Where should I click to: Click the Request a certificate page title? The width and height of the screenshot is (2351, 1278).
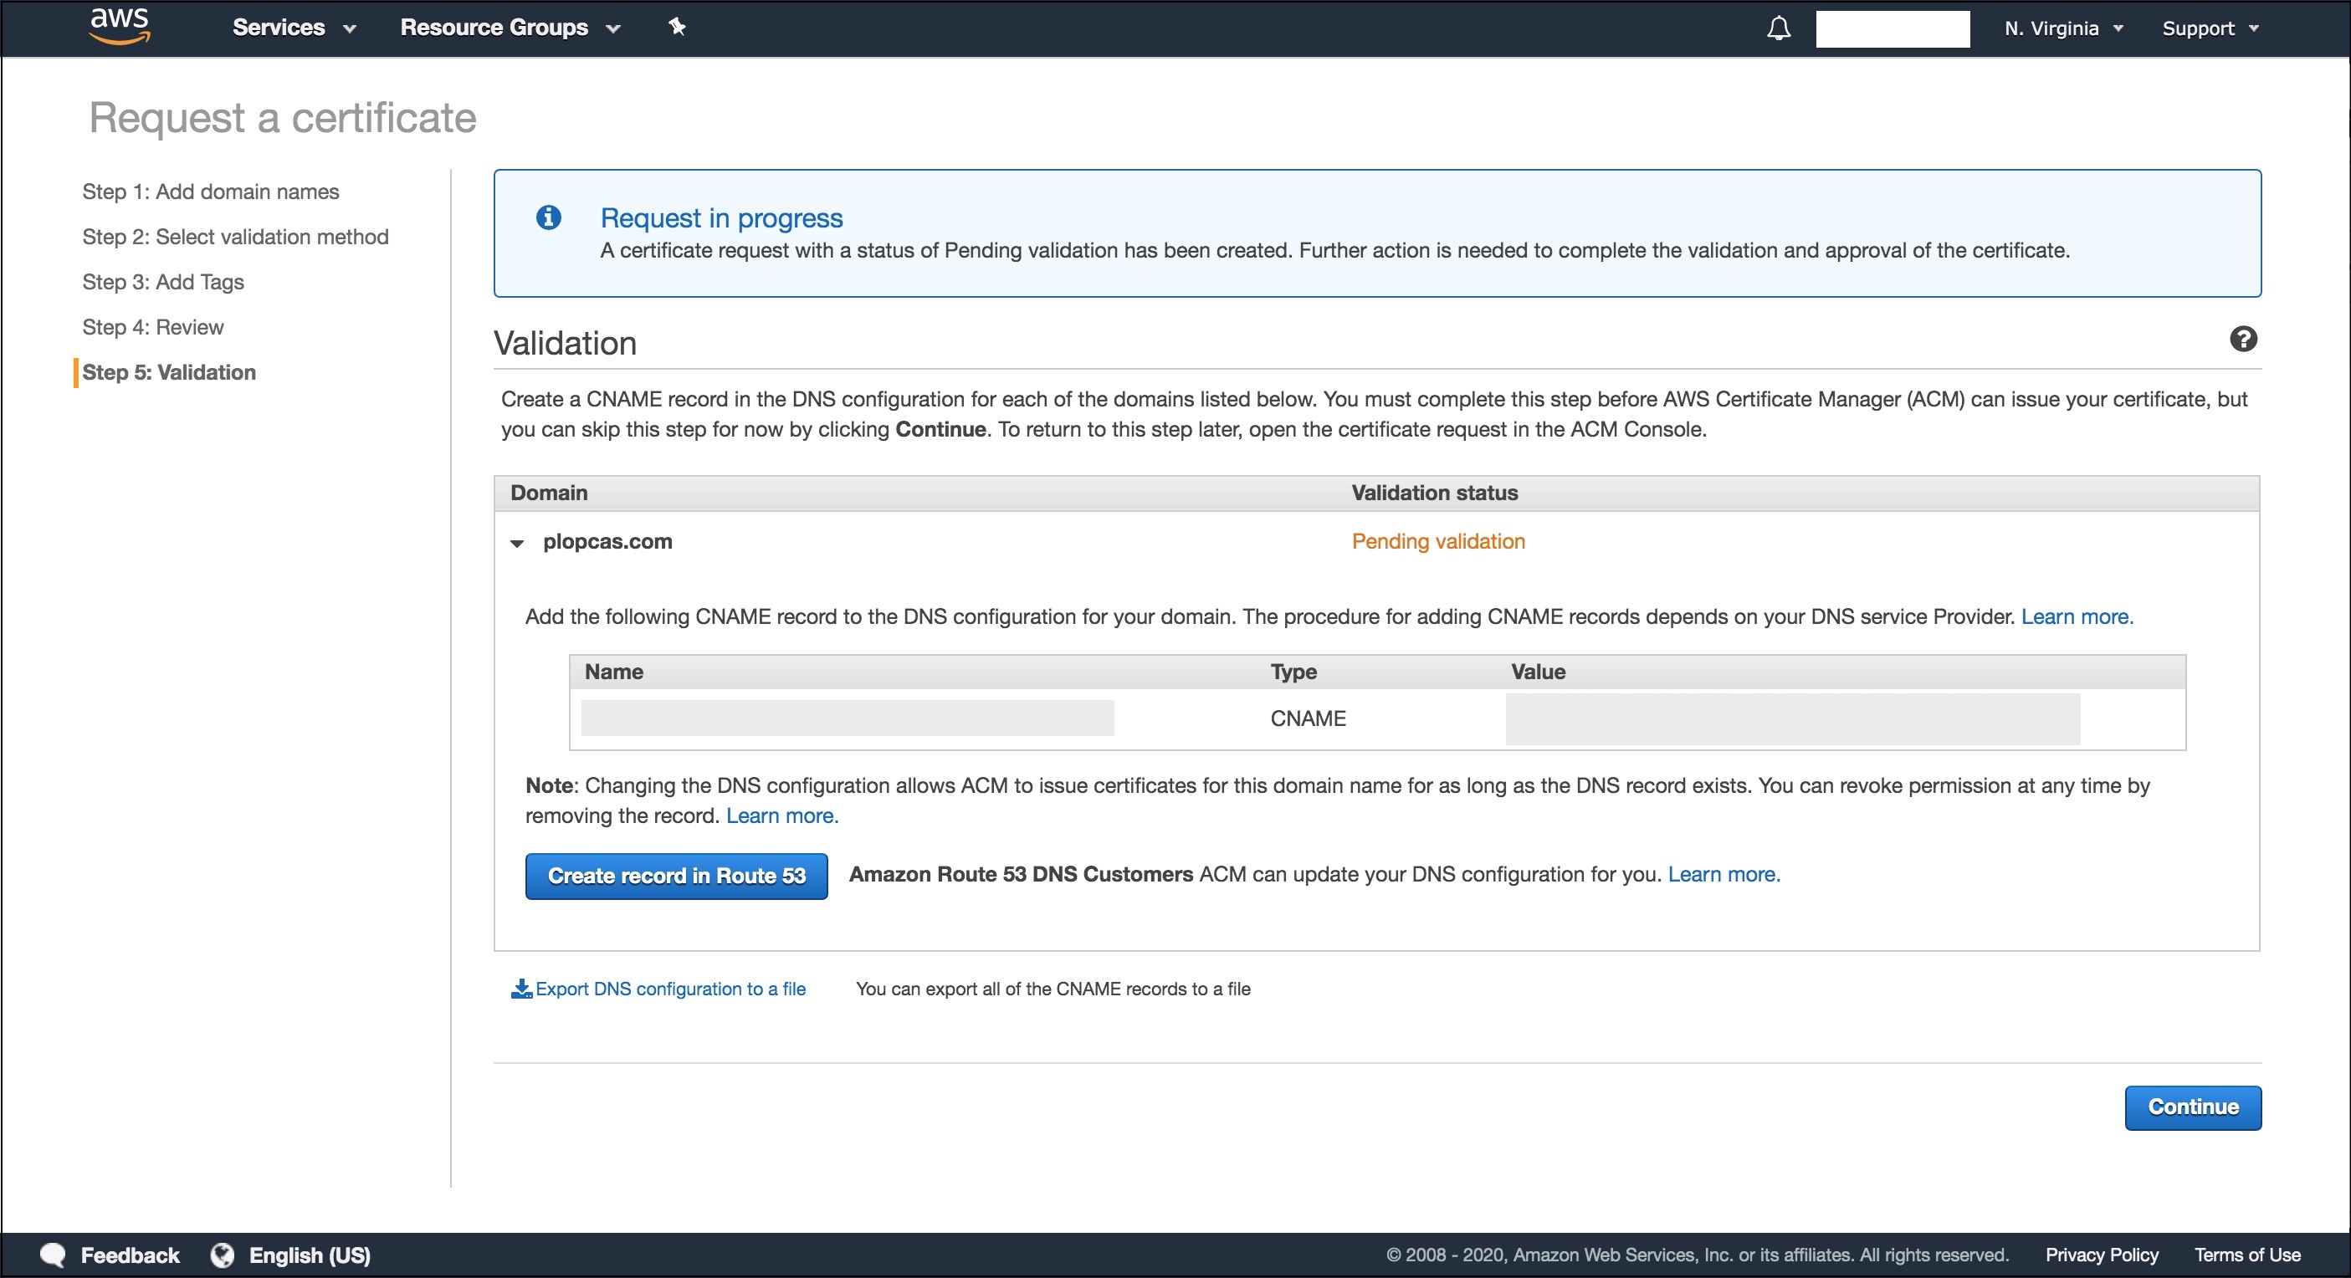(282, 118)
